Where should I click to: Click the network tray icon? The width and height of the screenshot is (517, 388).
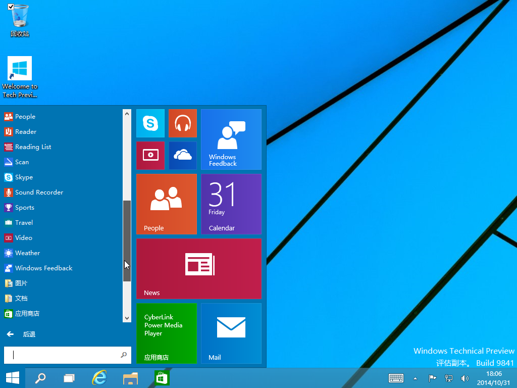[448, 378]
